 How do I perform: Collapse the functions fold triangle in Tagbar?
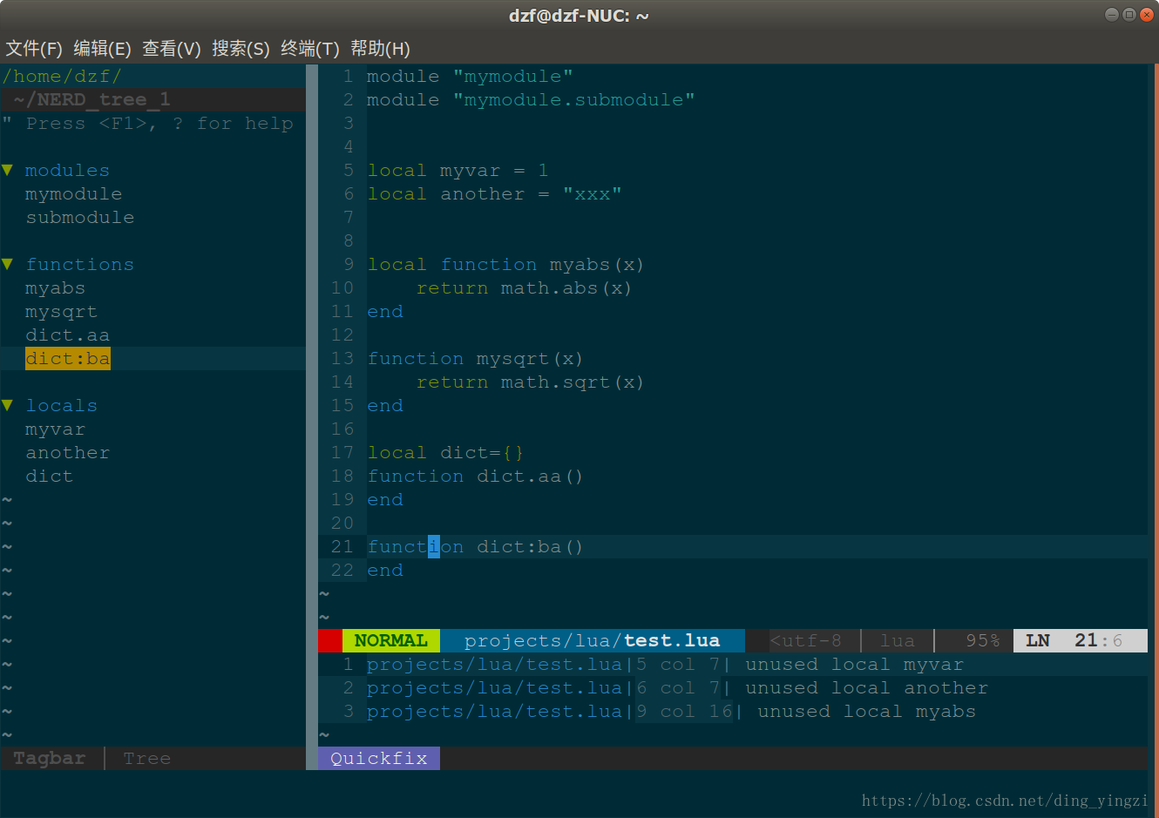coord(8,265)
